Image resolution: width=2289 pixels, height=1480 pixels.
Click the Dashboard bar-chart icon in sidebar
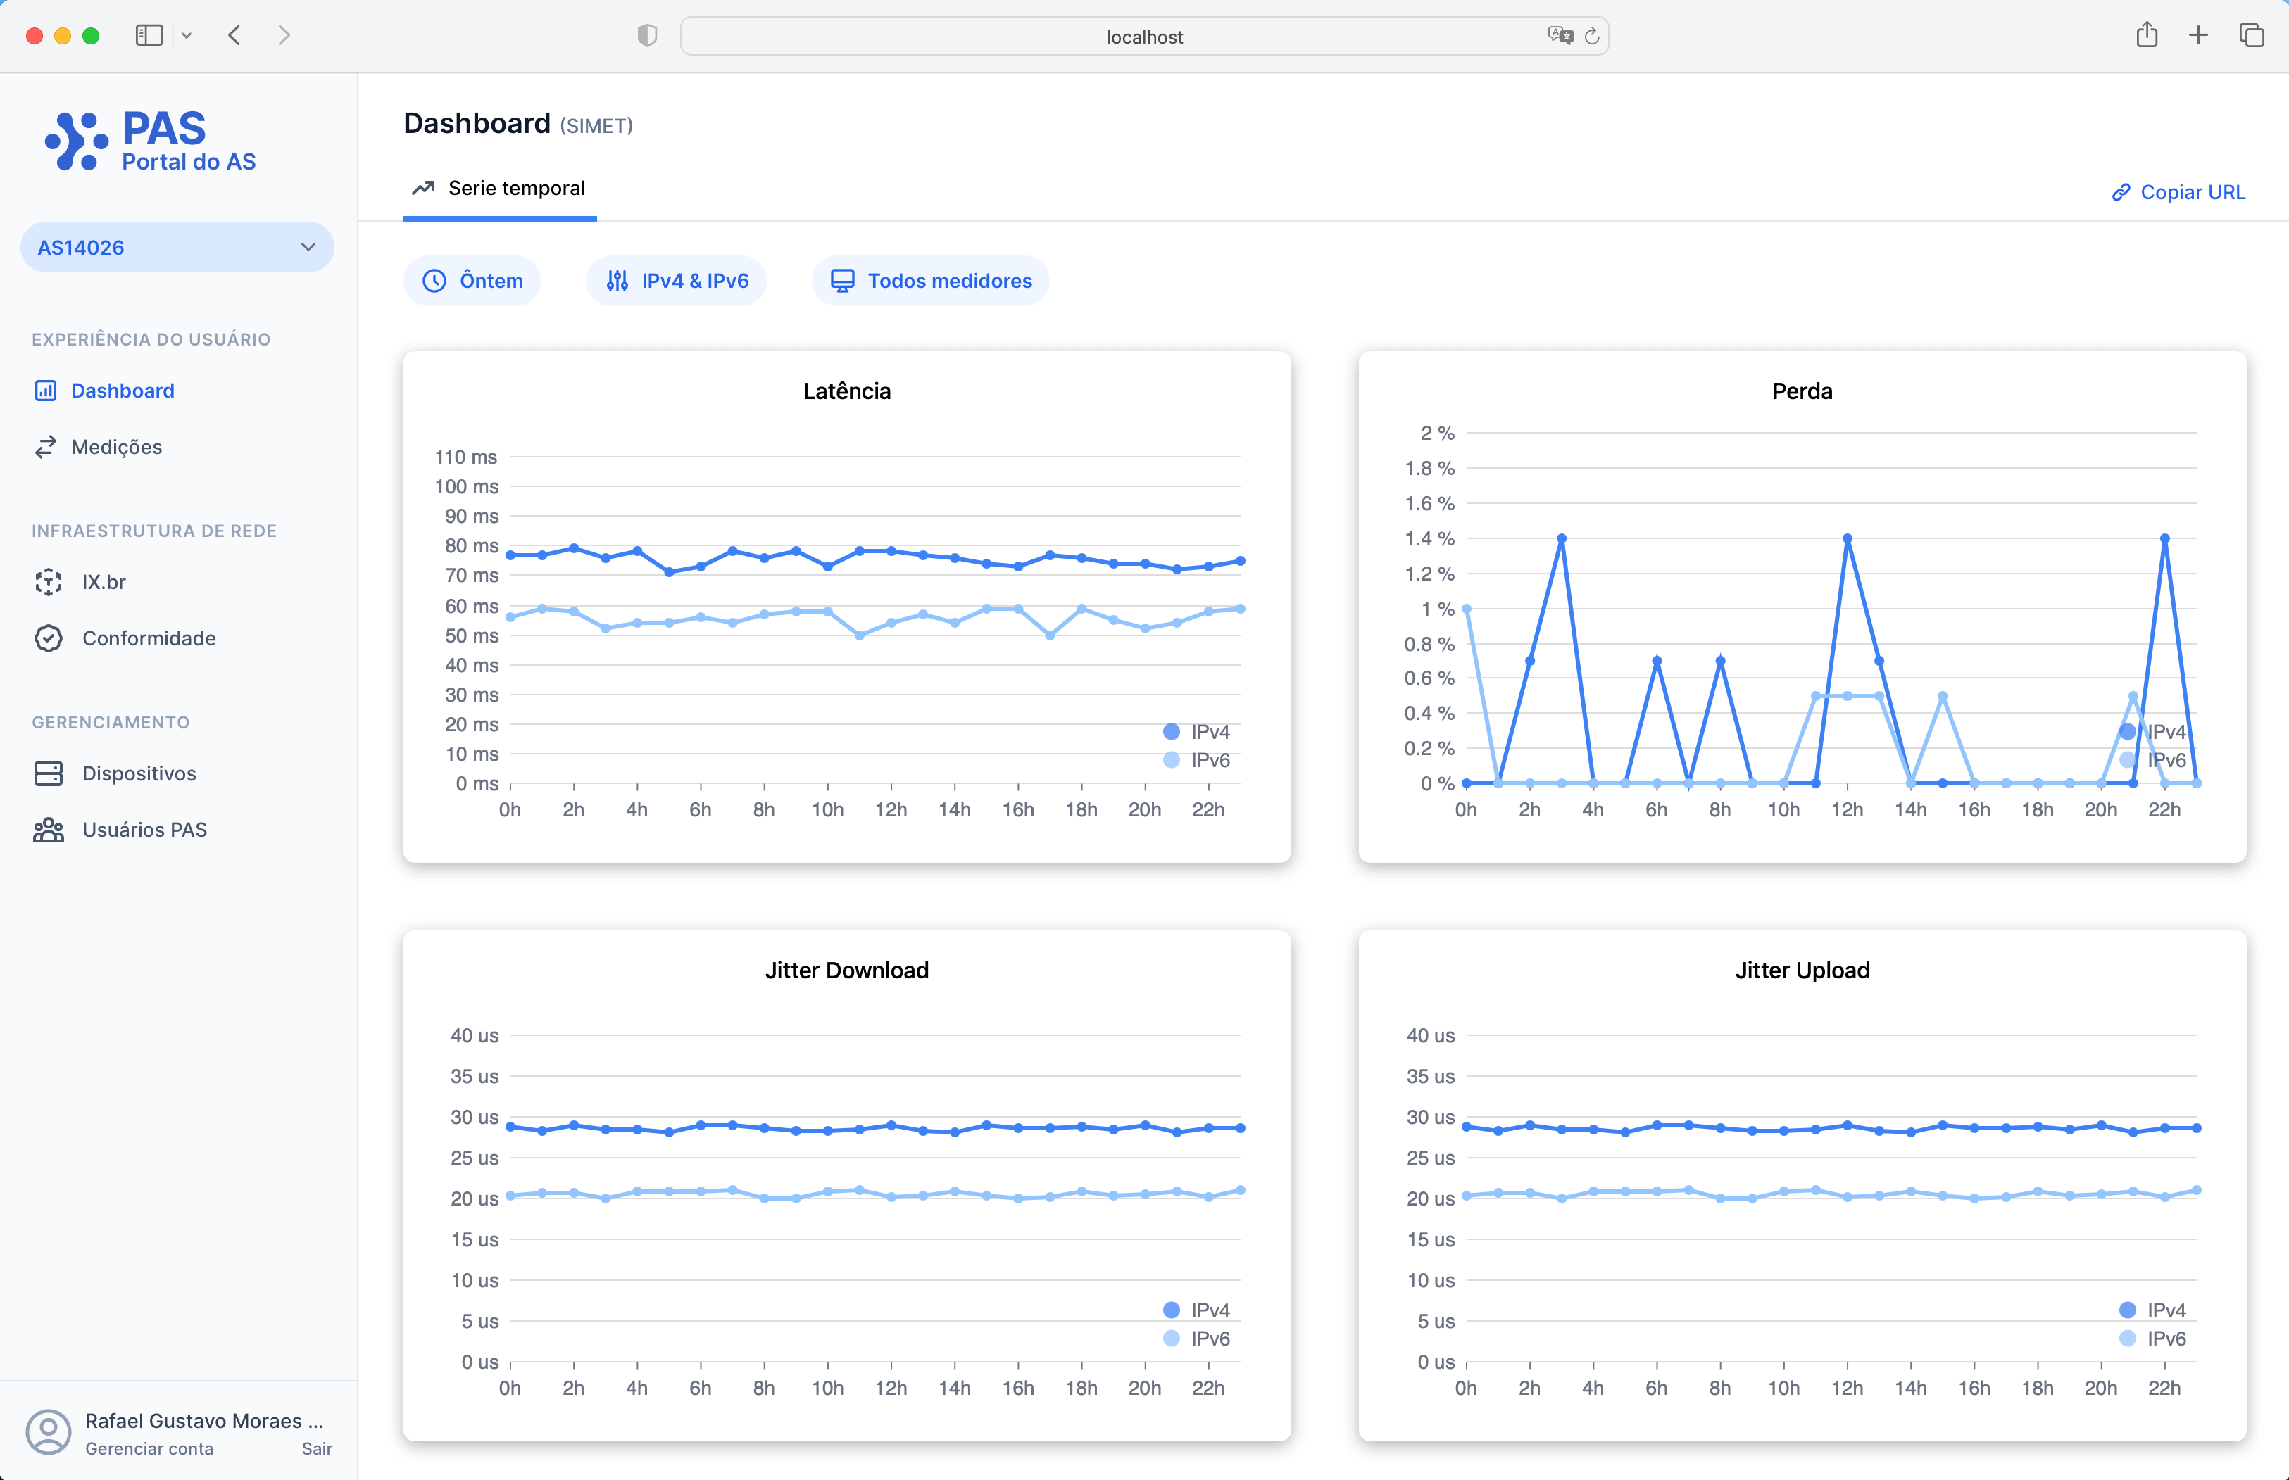[45, 390]
